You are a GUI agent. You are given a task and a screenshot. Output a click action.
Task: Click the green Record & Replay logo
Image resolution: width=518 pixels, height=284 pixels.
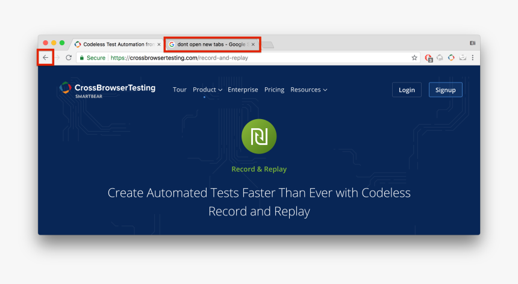tap(259, 136)
